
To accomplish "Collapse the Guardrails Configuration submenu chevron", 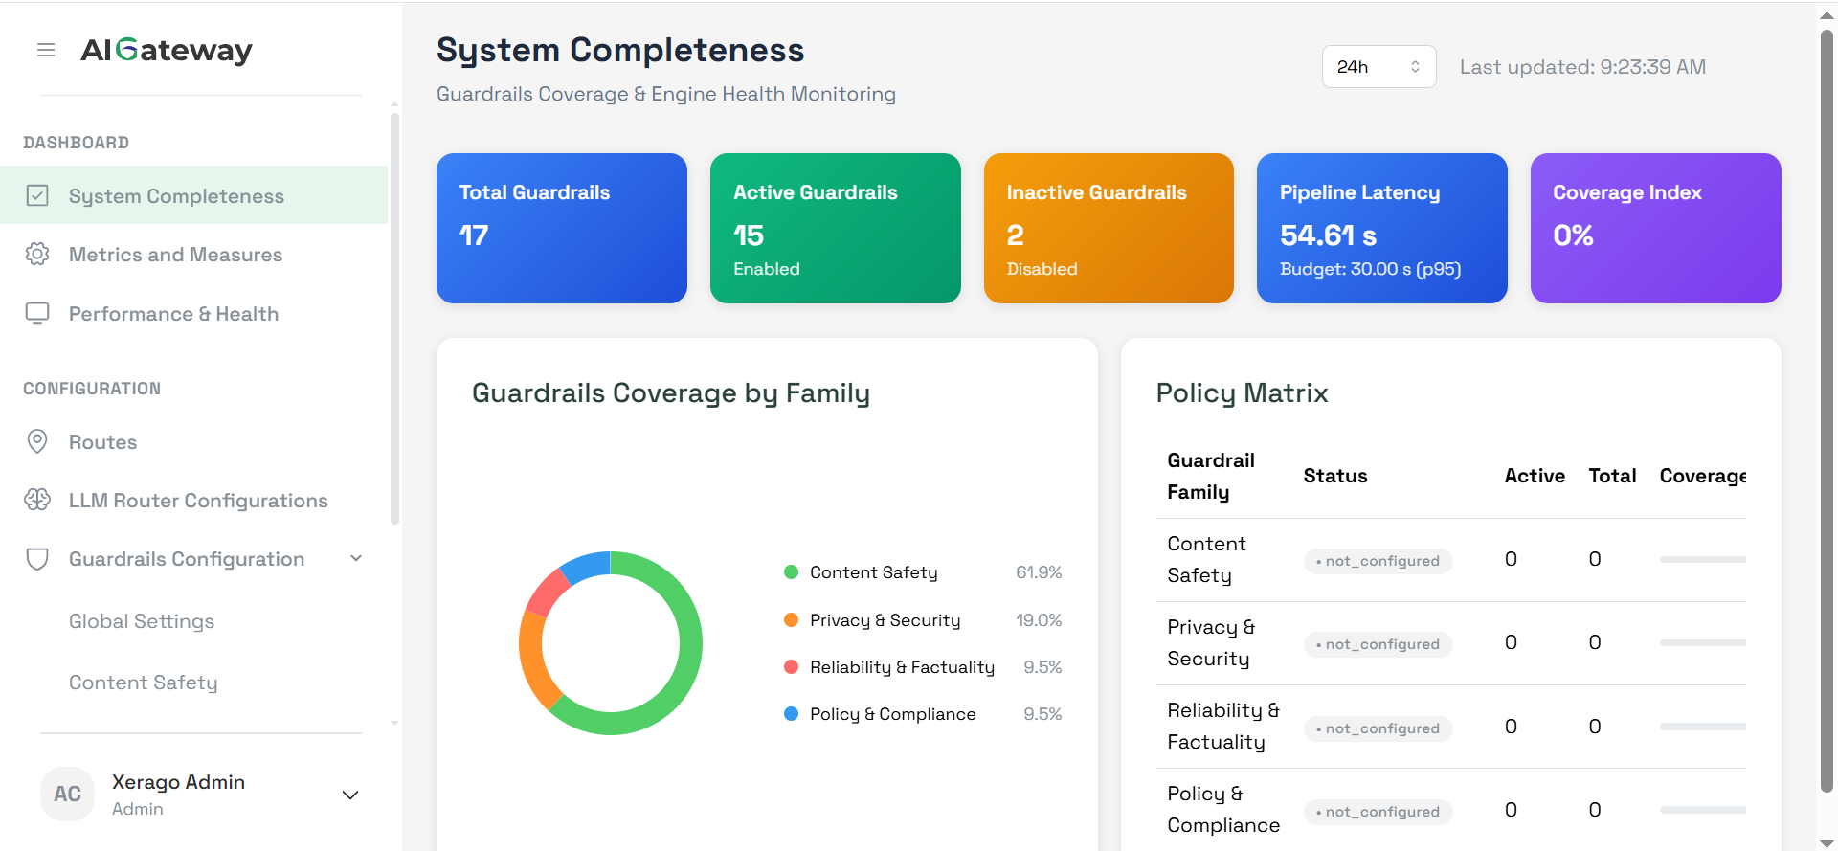I will click(356, 559).
